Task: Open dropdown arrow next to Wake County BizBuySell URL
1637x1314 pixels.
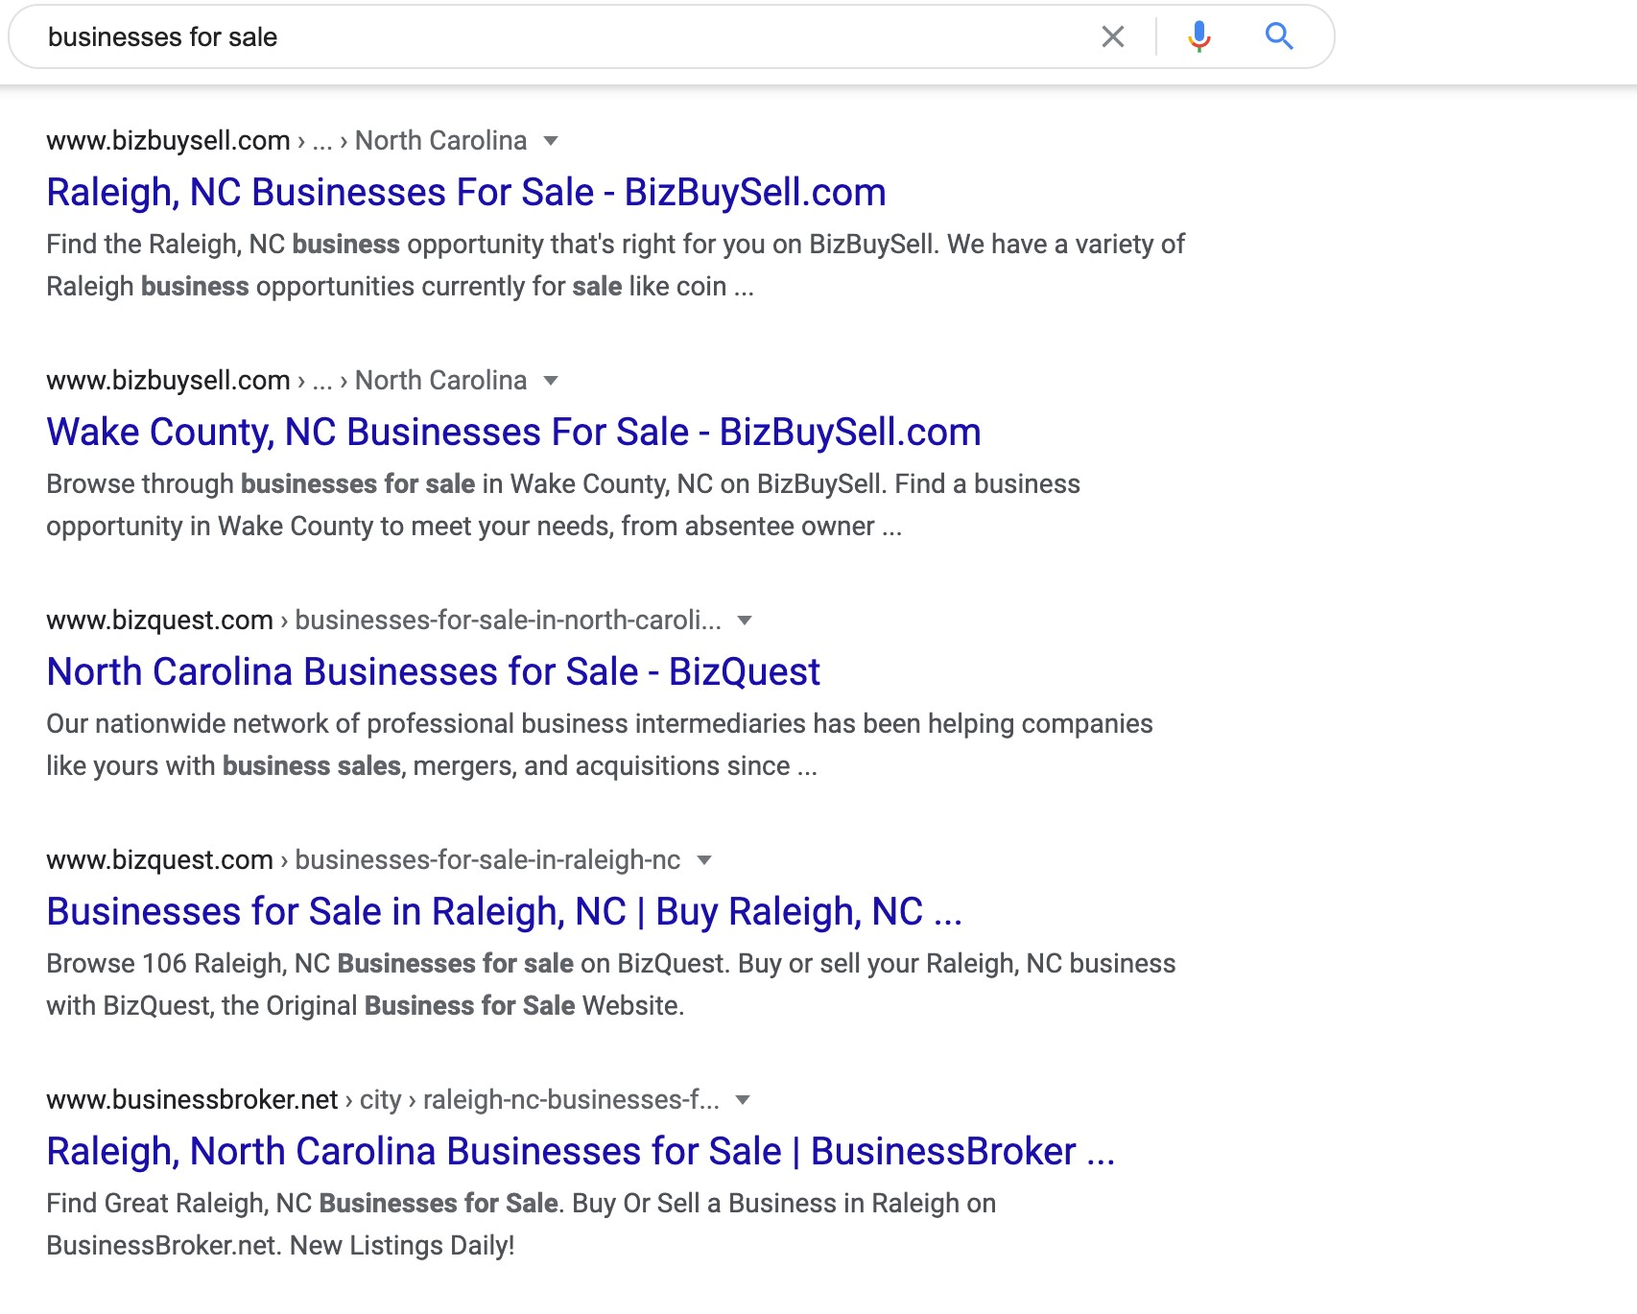Action: (551, 381)
